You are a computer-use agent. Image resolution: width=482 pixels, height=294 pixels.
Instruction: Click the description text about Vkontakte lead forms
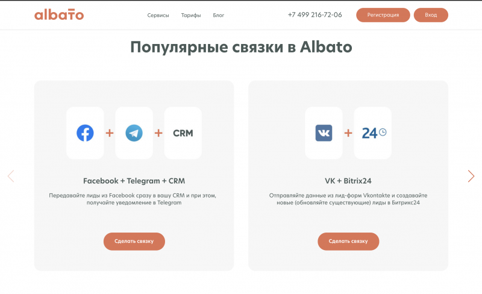[348, 199]
